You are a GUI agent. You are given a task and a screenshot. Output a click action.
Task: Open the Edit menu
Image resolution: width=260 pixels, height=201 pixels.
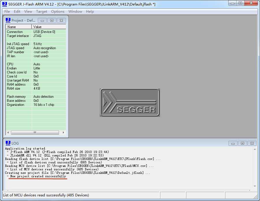[x=17, y=12]
